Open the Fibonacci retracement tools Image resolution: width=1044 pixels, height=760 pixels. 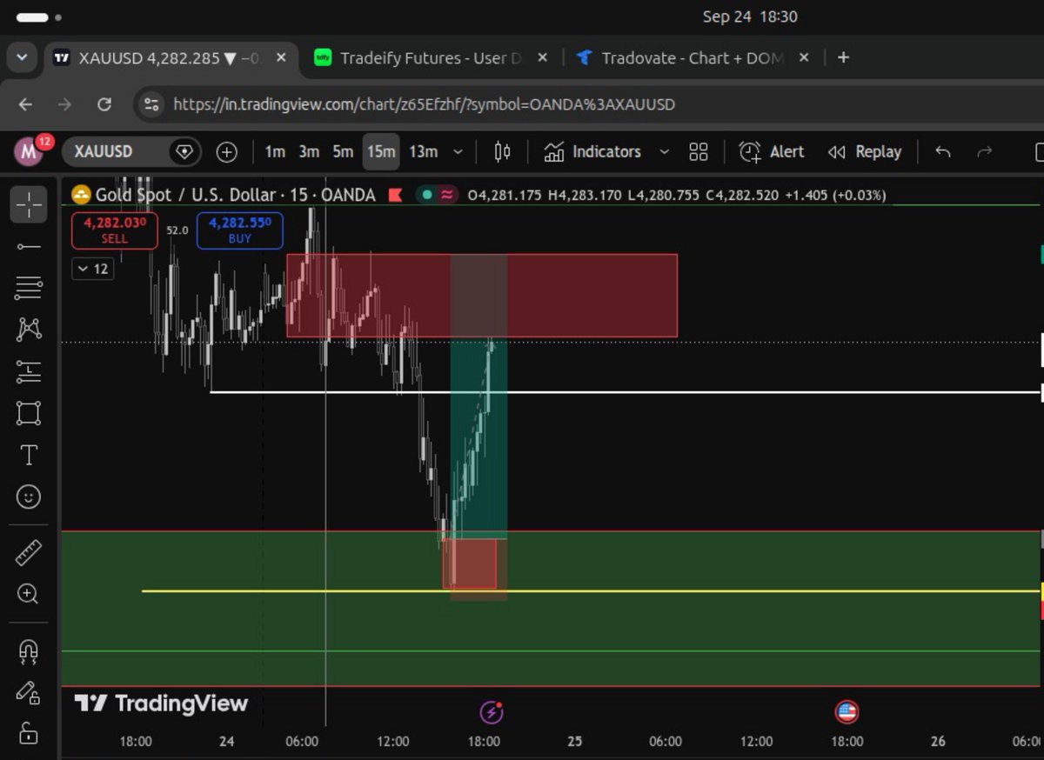[29, 288]
